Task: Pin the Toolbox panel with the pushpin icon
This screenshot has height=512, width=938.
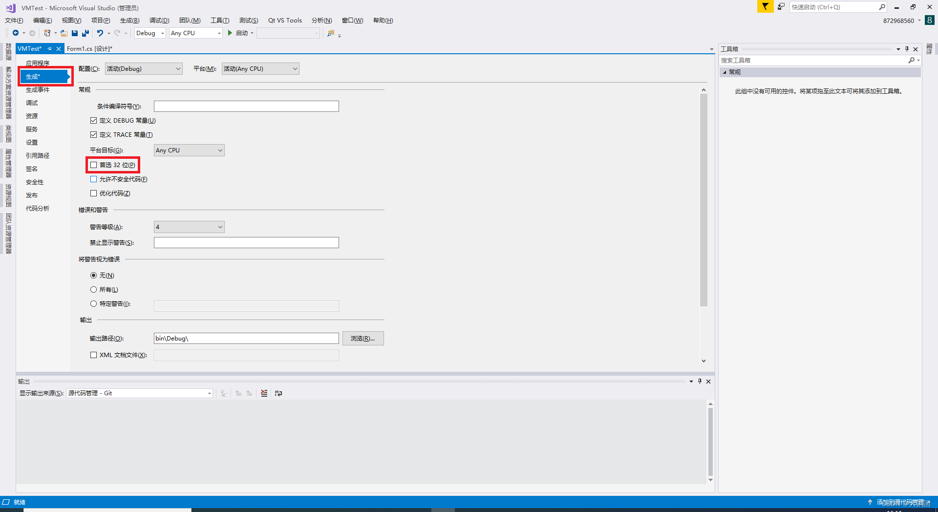Action: point(907,49)
